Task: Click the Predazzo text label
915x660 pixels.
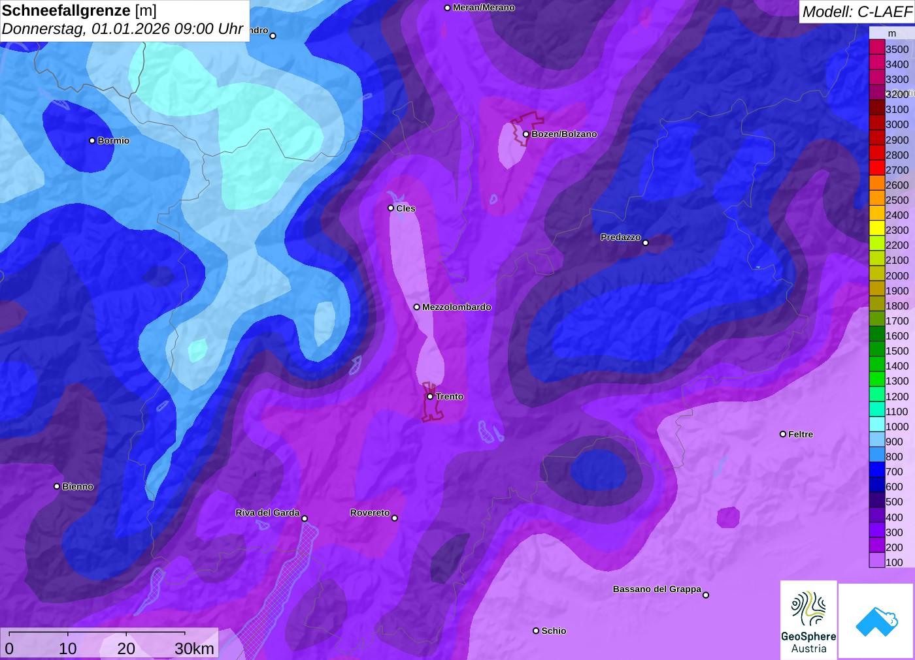Action: pyautogui.click(x=621, y=237)
